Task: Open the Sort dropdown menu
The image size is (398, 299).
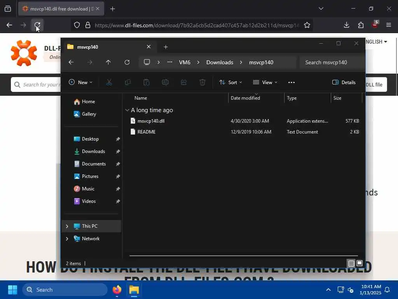Action: [230, 83]
